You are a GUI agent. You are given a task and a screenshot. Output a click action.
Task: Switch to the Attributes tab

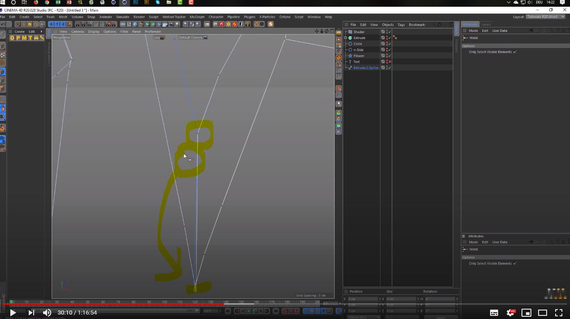click(x=470, y=24)
